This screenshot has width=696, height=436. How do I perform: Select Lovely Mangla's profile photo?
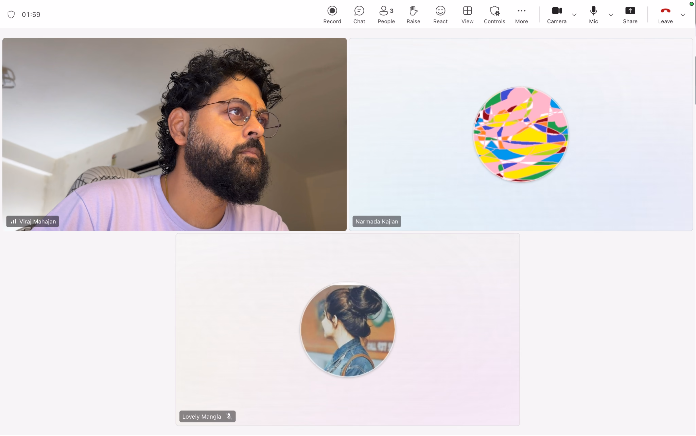coord(347,330)
